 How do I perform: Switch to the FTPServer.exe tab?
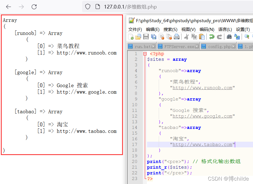tap(178, 47)
